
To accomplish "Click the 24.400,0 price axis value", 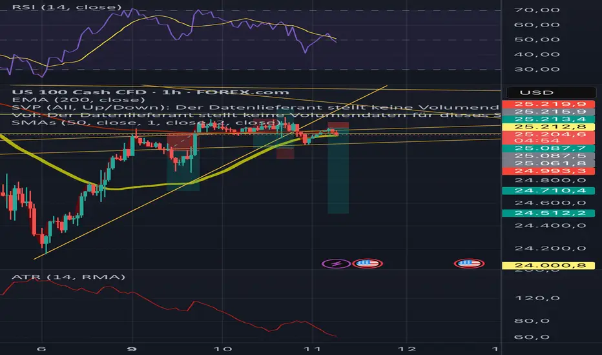I will click(x=550, y=226).
